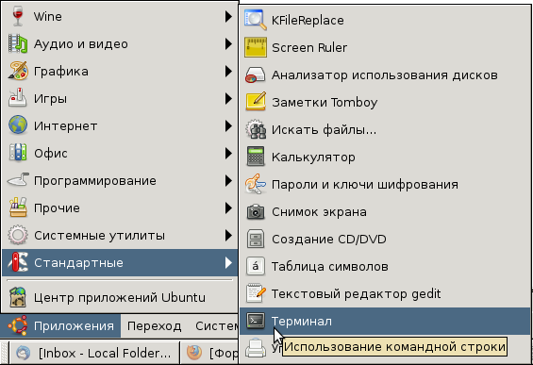533x365 pixels.
Task: Click the Аудио и видео film icon
Action: [18, 43]
